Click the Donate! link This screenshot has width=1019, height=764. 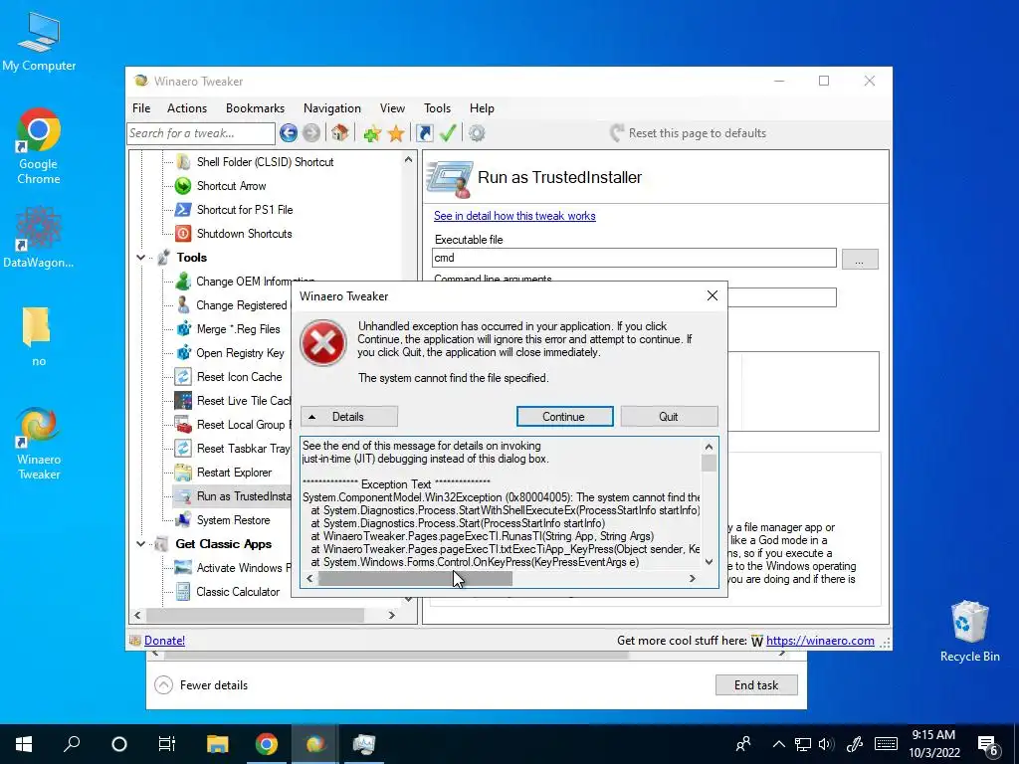[x=164, y=641]
